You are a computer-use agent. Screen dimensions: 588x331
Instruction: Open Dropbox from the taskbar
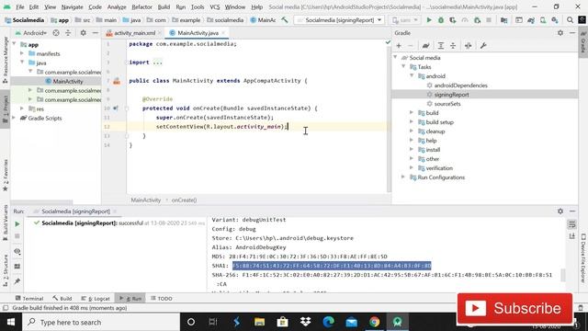(306, 322)
